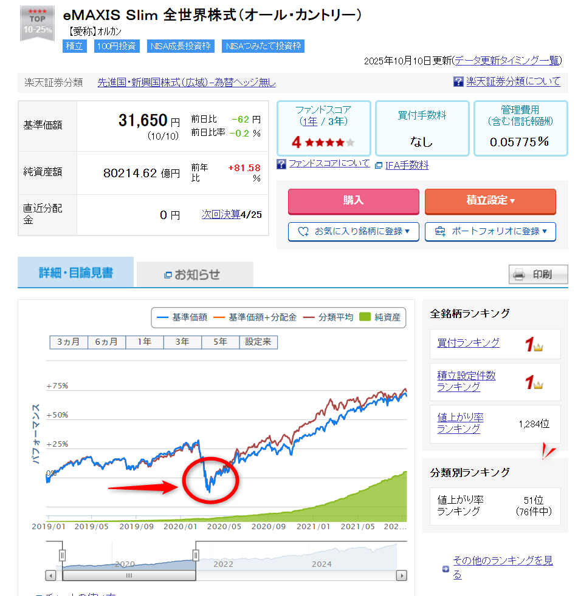Click the heart icon for お気に入り銘柄に登録
The height and width of the screenshot is (596, 578).
(x=303, y=231)
